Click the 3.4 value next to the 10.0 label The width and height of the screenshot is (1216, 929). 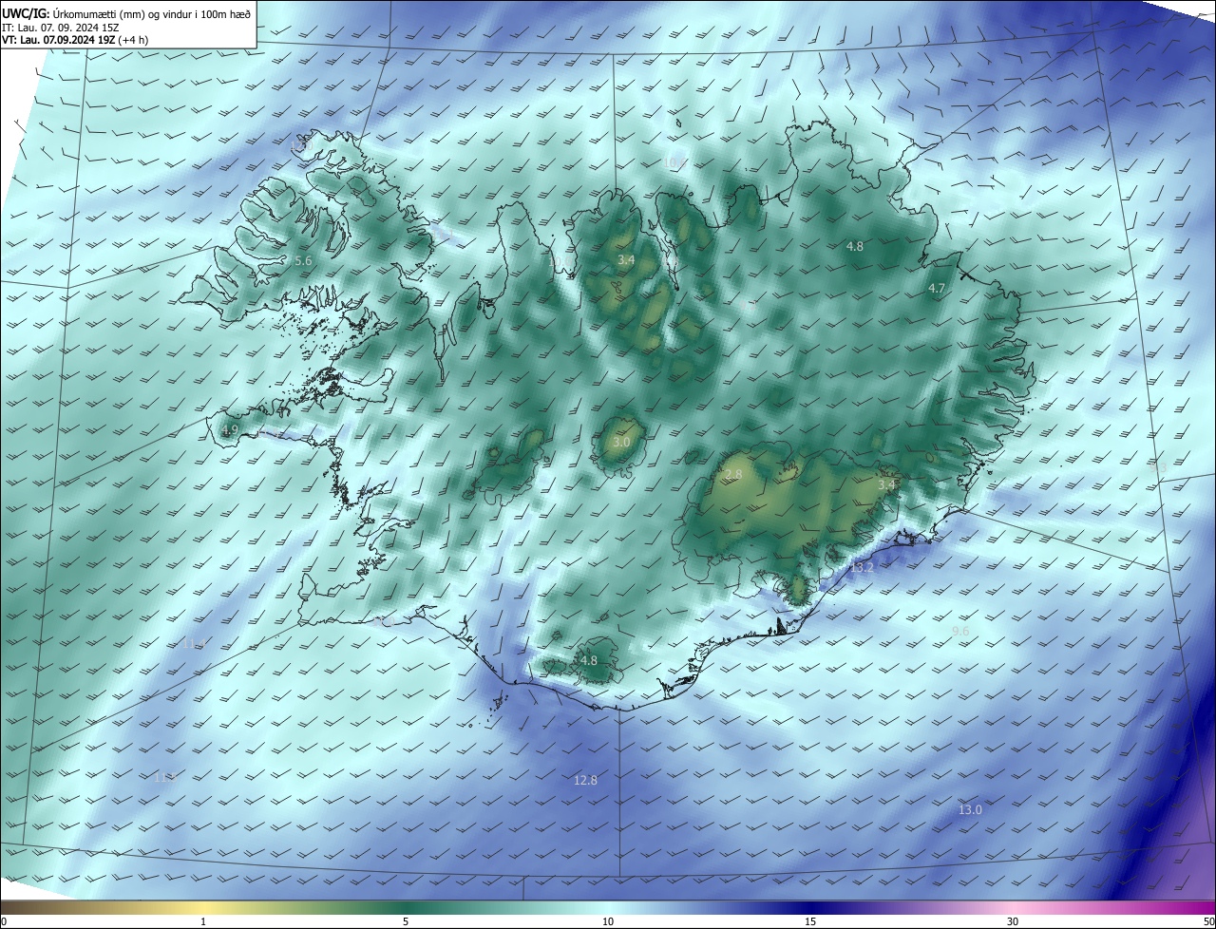tap(625, 259)
